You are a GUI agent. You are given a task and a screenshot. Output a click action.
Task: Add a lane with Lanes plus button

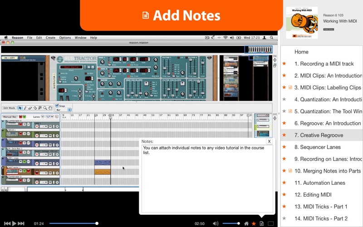[43, 117]
